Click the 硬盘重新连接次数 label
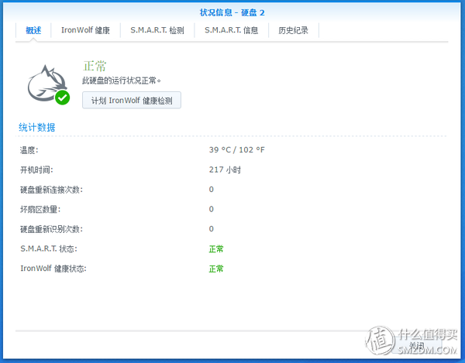The height and width of the screenshot is (363, 465). point(51,190)
